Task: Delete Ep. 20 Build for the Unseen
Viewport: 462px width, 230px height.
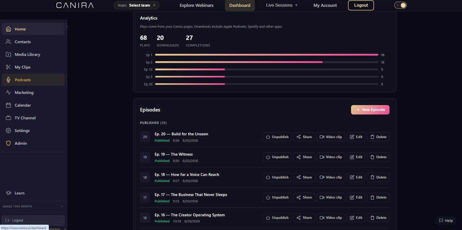Action: (x=378, y=137)
